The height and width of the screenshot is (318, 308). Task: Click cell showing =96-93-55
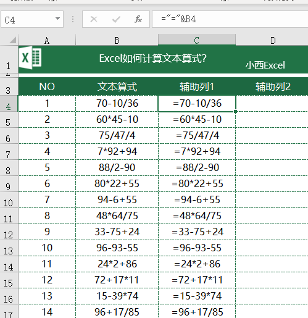tap(197, 248)
